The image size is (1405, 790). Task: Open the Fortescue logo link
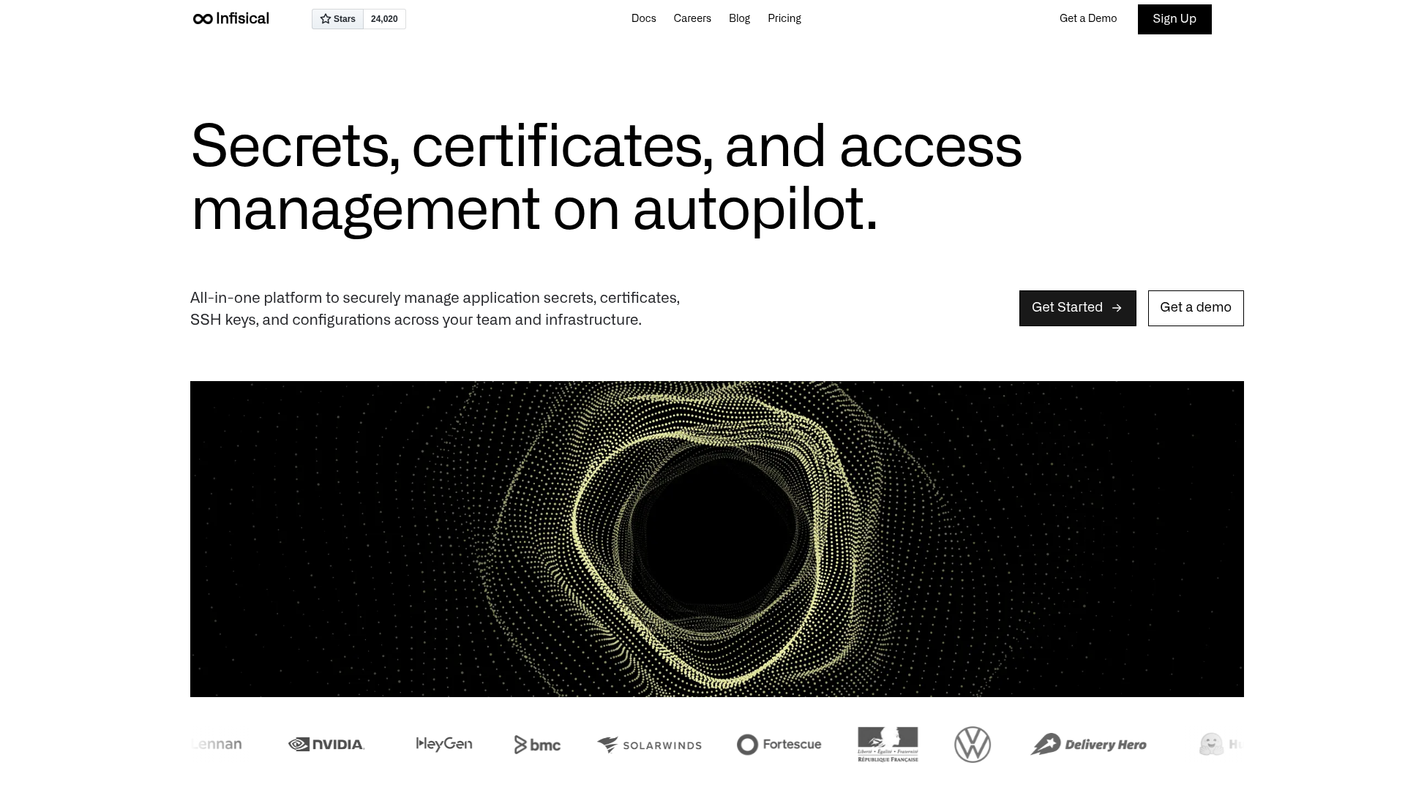point(778,744)
